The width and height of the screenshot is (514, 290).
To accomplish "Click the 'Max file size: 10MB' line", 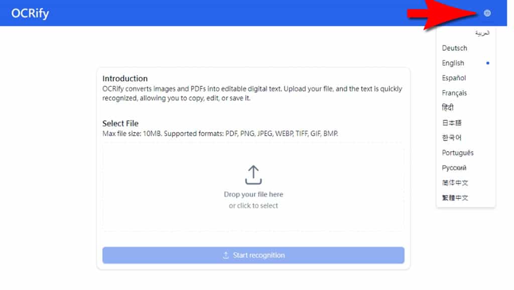I will click(x=220, y=133).
